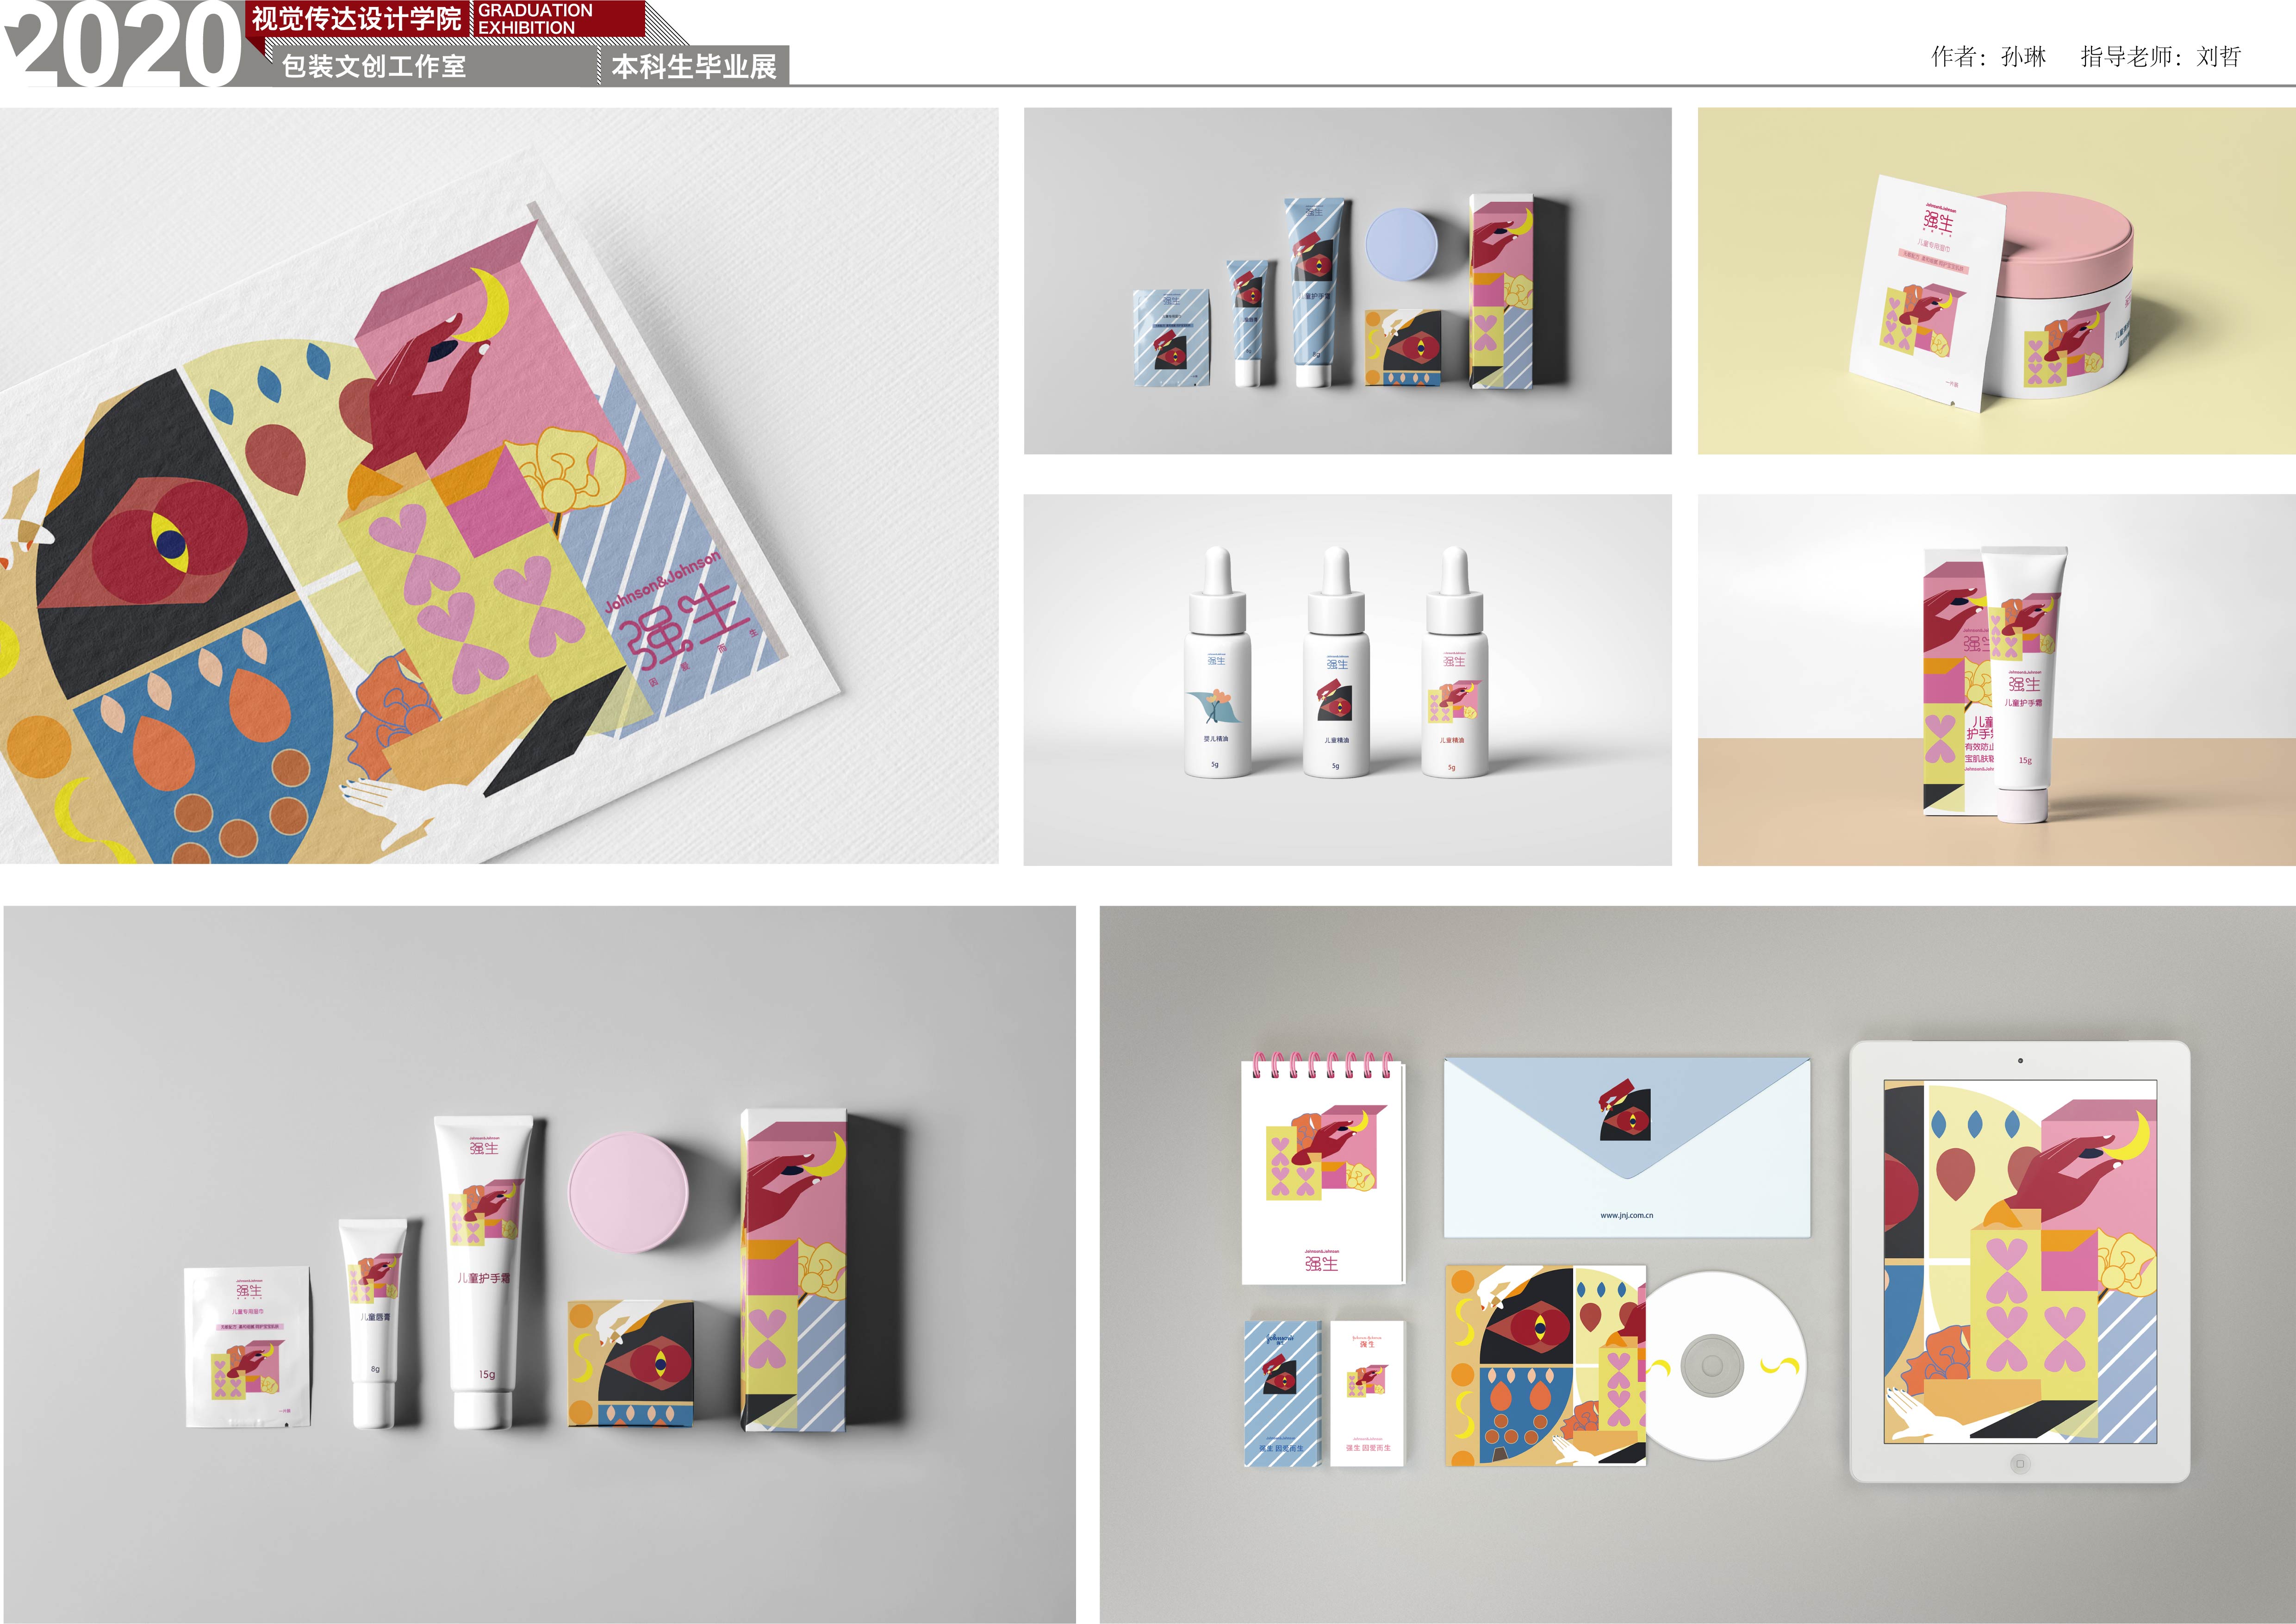Click the www.jnj.com.cn text on envelope

pyautogui.click(x=1626, y=1216)
